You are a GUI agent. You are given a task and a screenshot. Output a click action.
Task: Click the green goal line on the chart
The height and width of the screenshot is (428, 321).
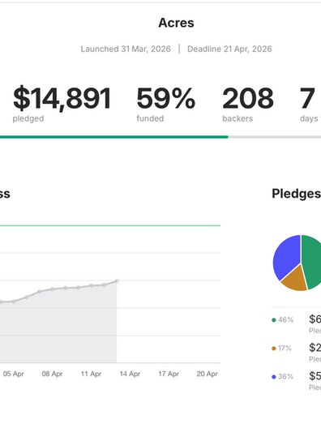coord(110,225)
